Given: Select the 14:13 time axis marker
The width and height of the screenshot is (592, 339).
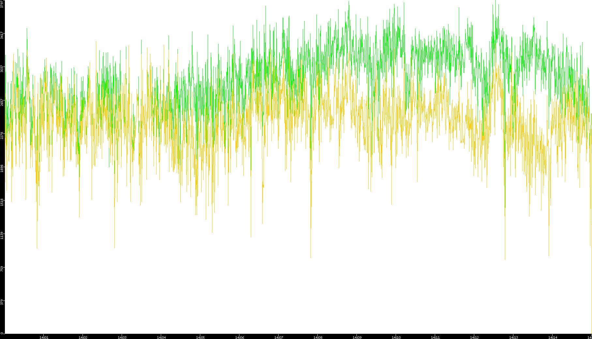Looking at the screenshot, I should [513, 337].
